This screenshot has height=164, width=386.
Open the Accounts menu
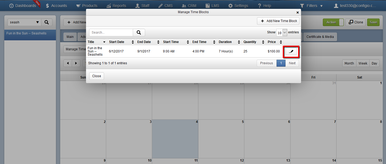click(x=56, y=6)
